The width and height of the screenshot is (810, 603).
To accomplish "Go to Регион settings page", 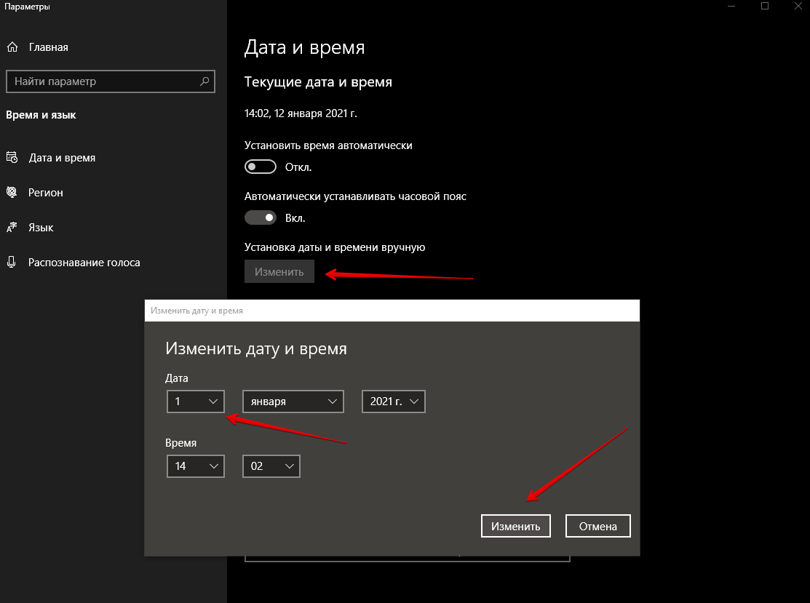I will pos(45,192).
